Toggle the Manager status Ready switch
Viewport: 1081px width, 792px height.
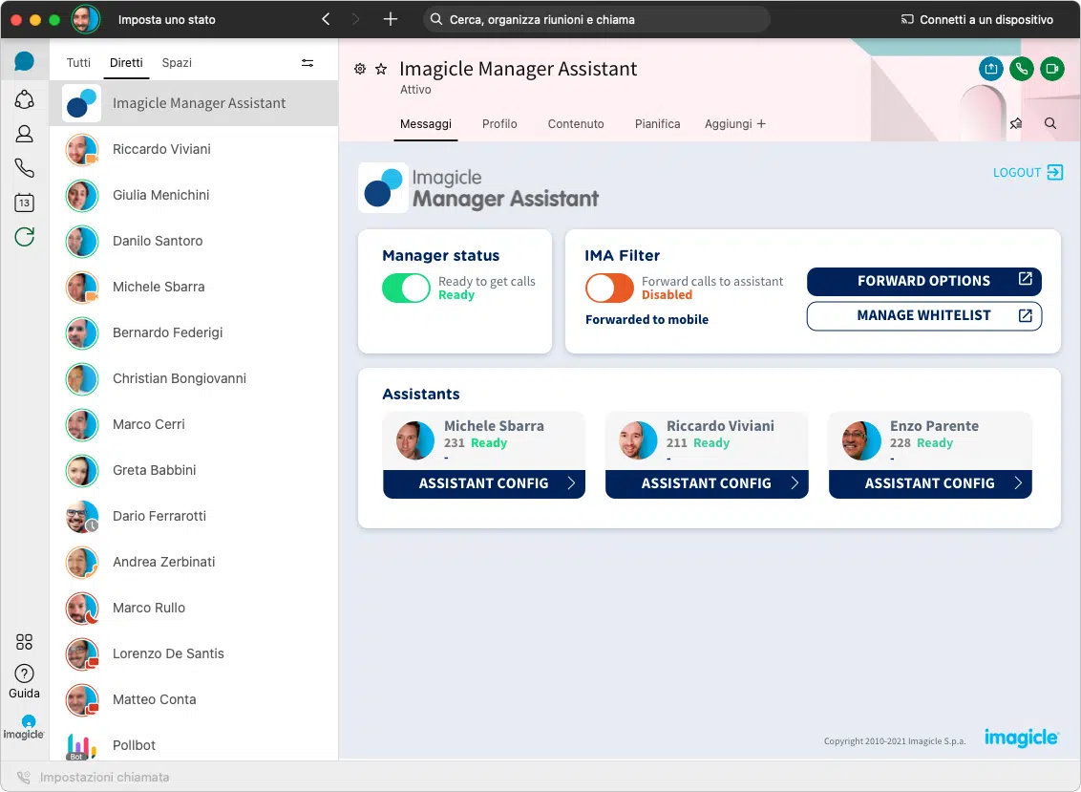point(406,288)
